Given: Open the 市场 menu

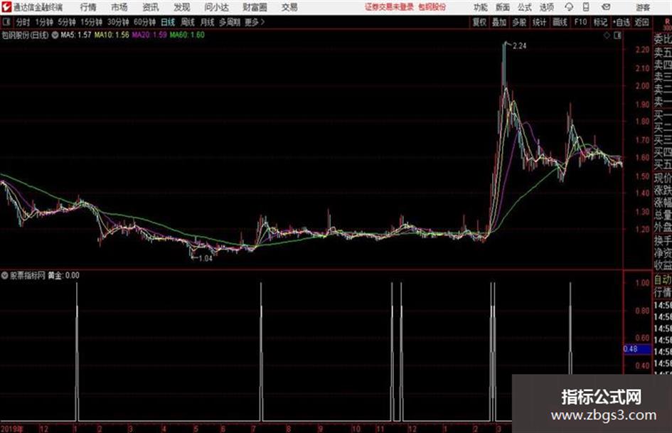Looking at the screenshot, I should (119, 7).
